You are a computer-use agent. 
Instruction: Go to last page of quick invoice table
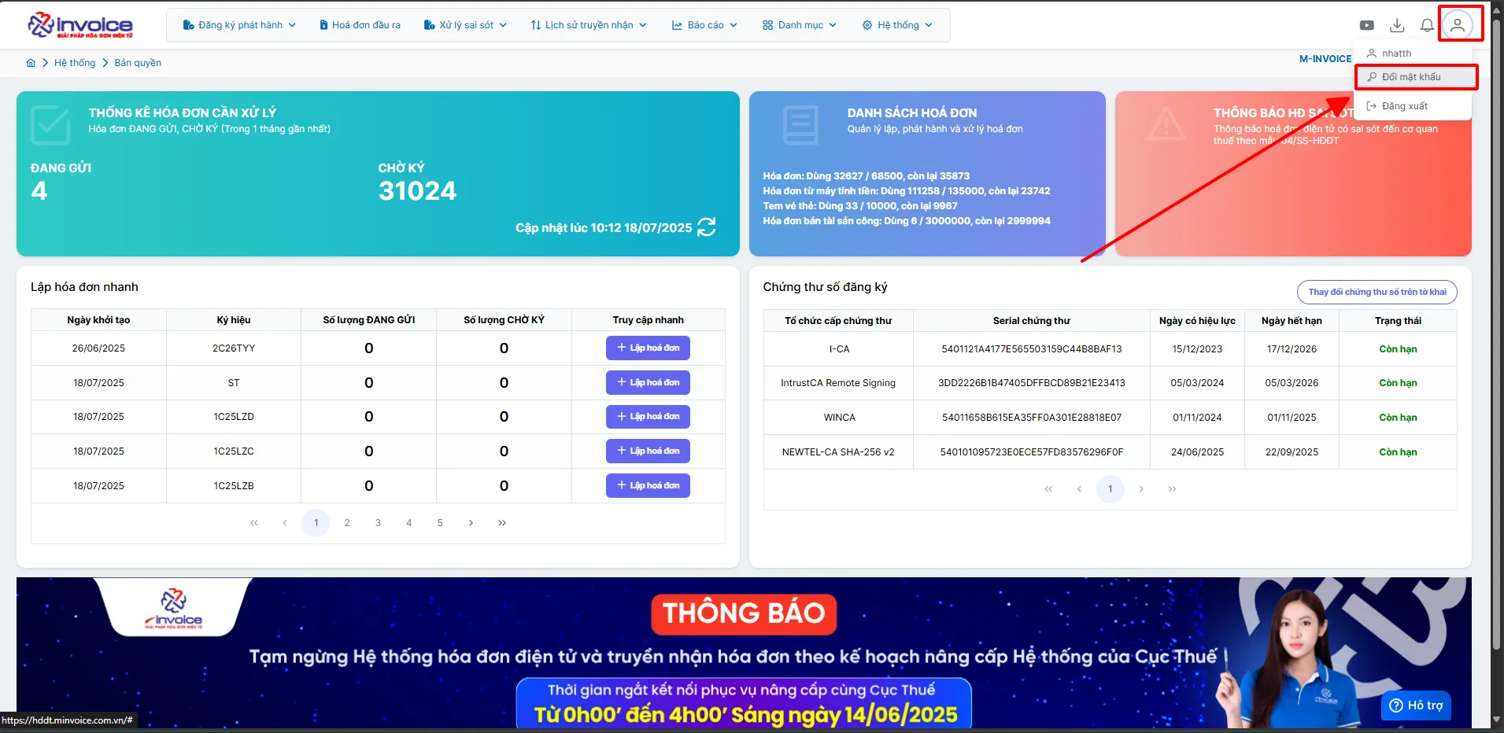[x=502, y=523]
